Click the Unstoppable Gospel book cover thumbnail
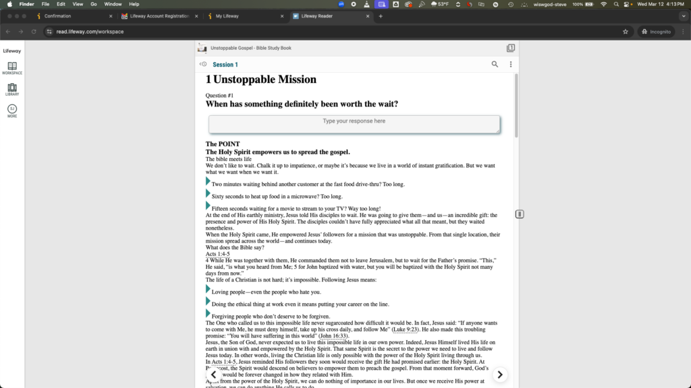This screenshot has width=691, height=388. pyautogui.click(x=202, y=48)
